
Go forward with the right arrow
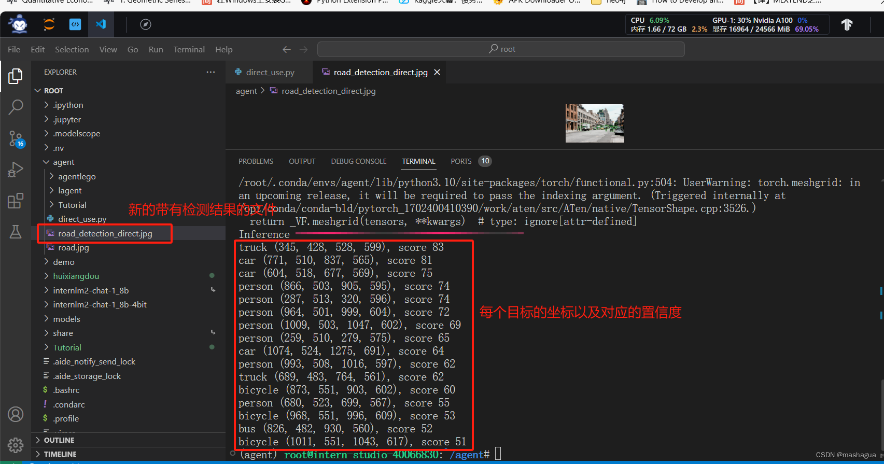pyautogui.click(x=304, y=49)
